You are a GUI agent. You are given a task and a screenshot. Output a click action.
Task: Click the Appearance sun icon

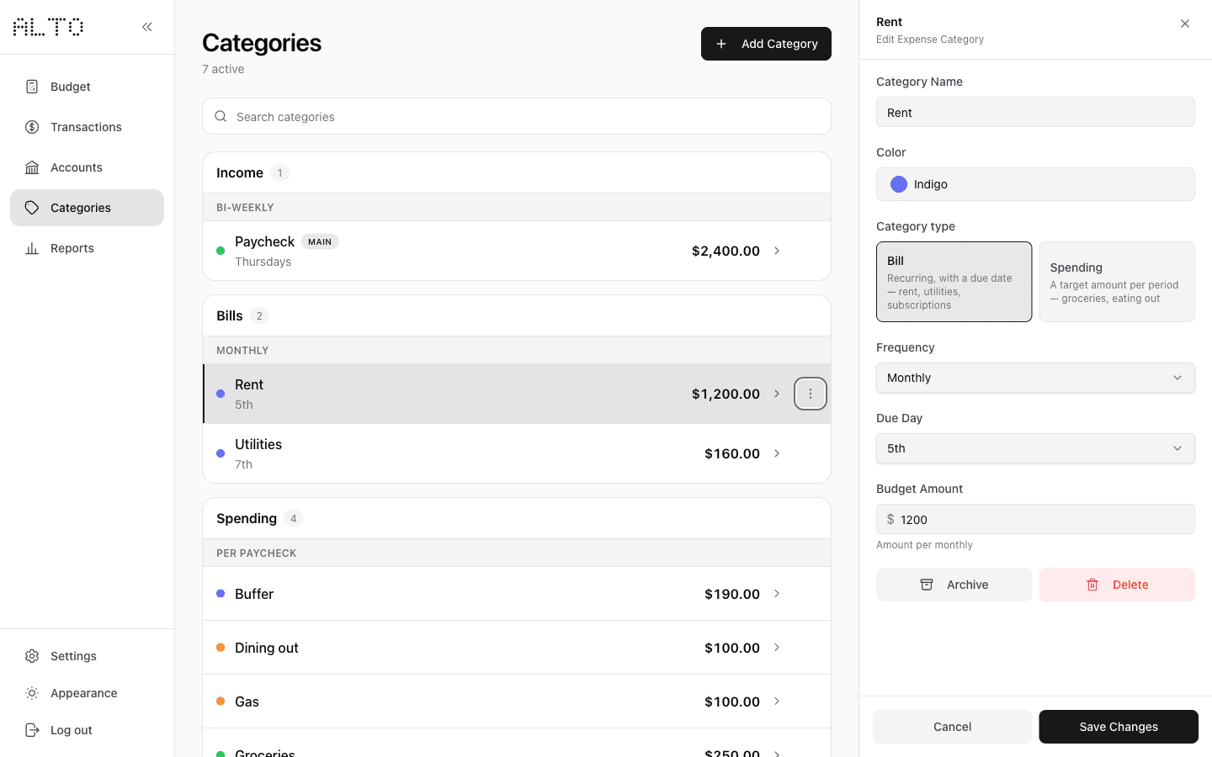pyautogui.click(x=32, y=693)
